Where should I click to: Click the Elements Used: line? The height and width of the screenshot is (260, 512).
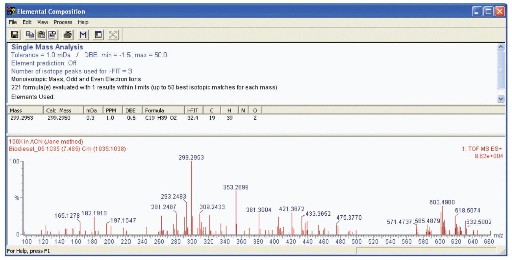pyautogui.click(x=33, y=97)
